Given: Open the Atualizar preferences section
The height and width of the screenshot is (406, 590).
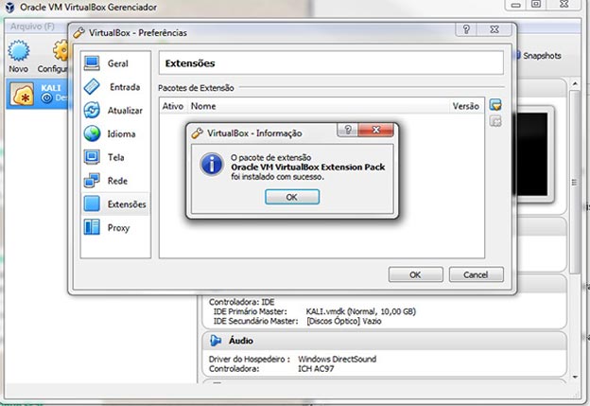Looking at the screenshot, I should (x=115, y=111).
